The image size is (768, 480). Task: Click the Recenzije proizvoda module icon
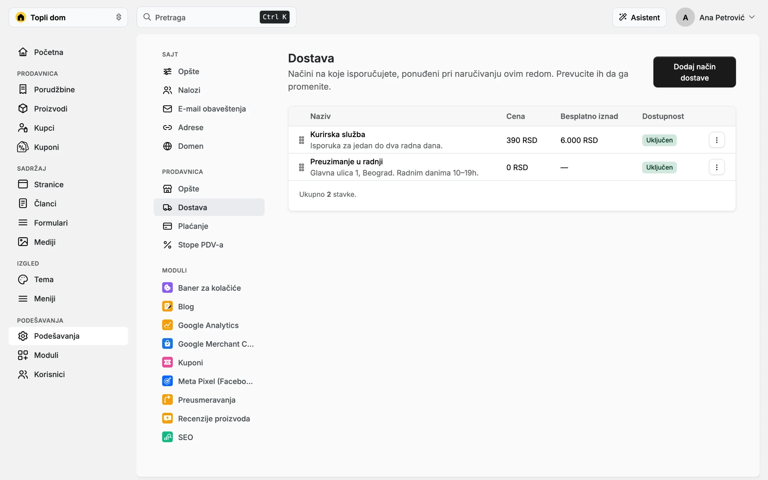pyautogui.click(x=167, y=418)
